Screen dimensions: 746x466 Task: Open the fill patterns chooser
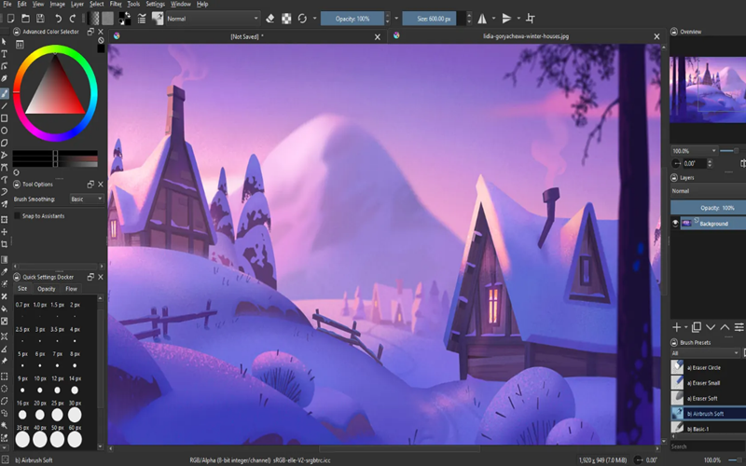tap(108, 19)
